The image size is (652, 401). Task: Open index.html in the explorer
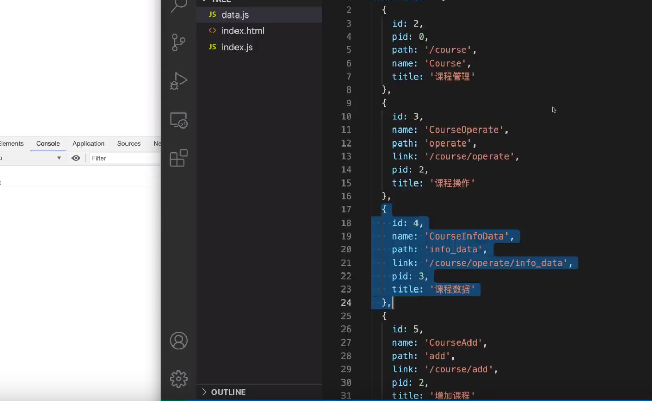tap(259, 31)
